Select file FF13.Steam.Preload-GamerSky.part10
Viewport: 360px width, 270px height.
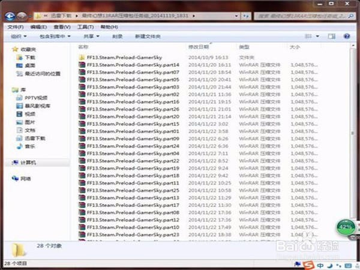133,227
